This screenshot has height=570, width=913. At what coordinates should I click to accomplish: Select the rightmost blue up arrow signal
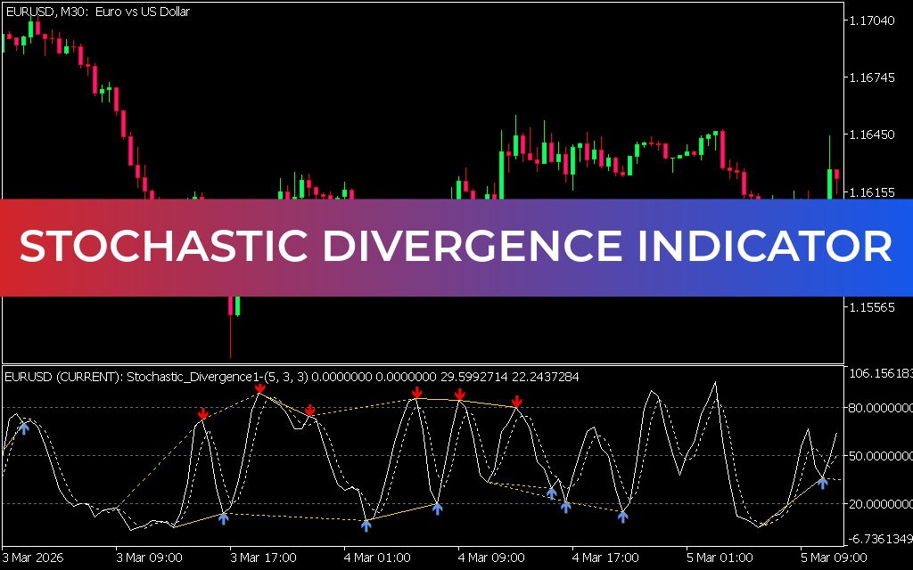pyautogui.click(x=822, y=484)
